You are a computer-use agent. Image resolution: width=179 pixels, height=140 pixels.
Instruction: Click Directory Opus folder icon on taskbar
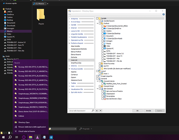click(30, 137)
